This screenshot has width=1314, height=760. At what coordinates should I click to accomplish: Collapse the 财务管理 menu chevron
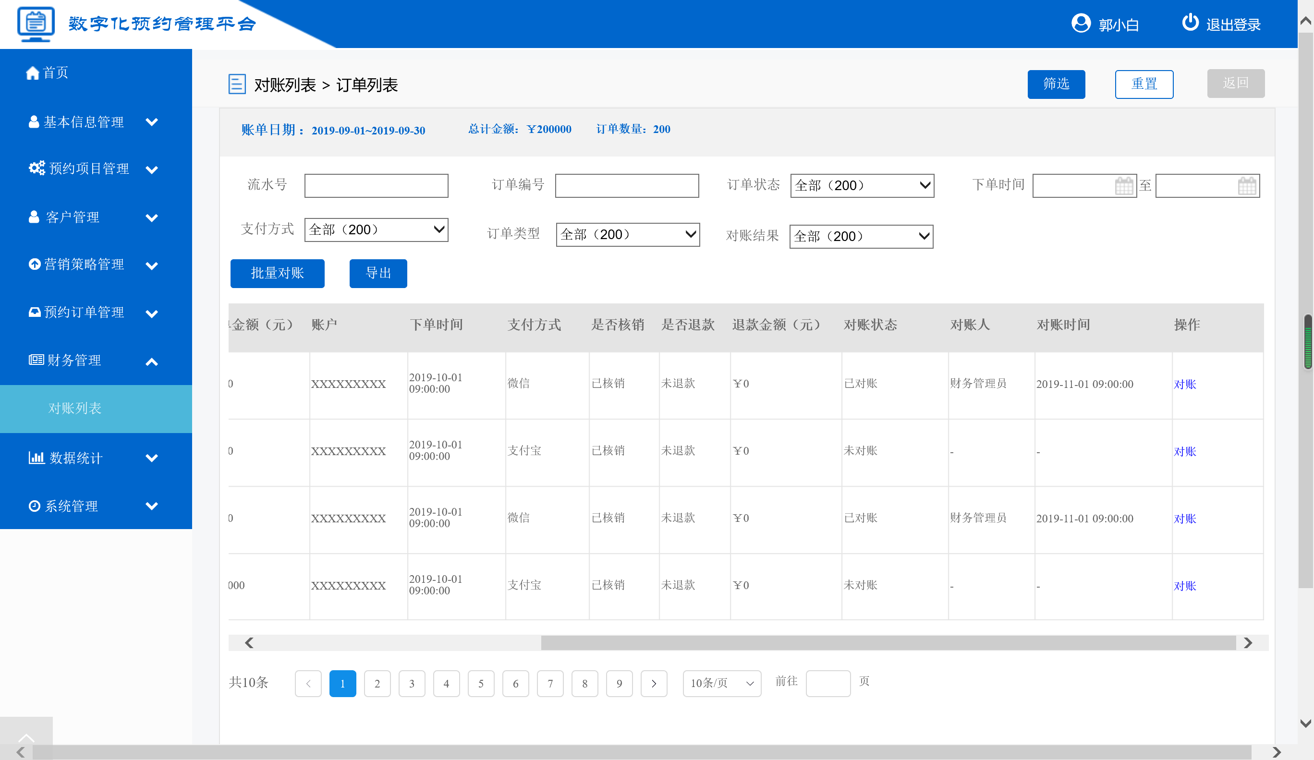tap(152, 362)
